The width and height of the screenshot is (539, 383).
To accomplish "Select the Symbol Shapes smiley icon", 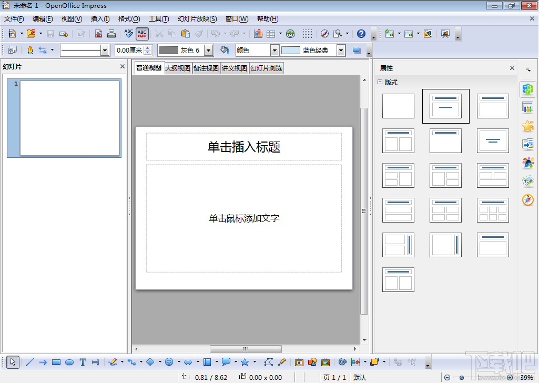I will [x=169, y=361].
